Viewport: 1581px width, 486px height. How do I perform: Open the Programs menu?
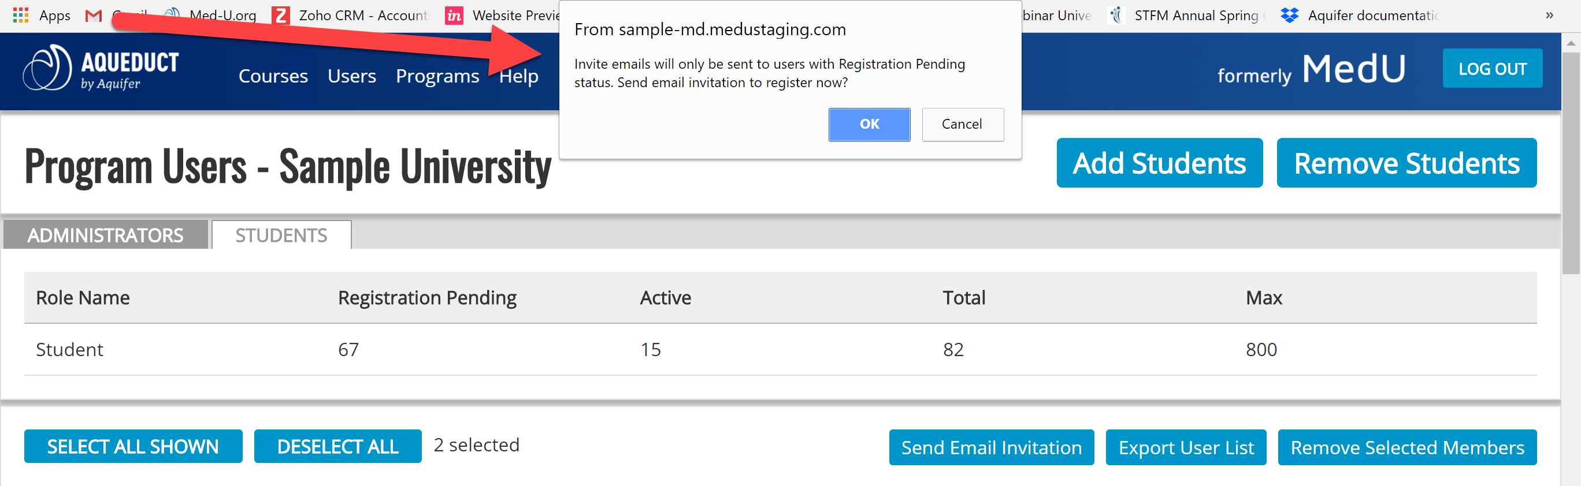click(437, 76)
